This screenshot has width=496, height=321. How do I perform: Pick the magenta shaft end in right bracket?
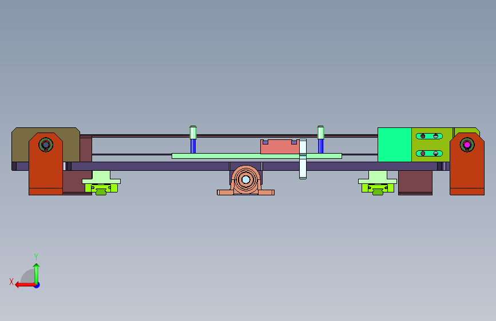click(467, 145)
